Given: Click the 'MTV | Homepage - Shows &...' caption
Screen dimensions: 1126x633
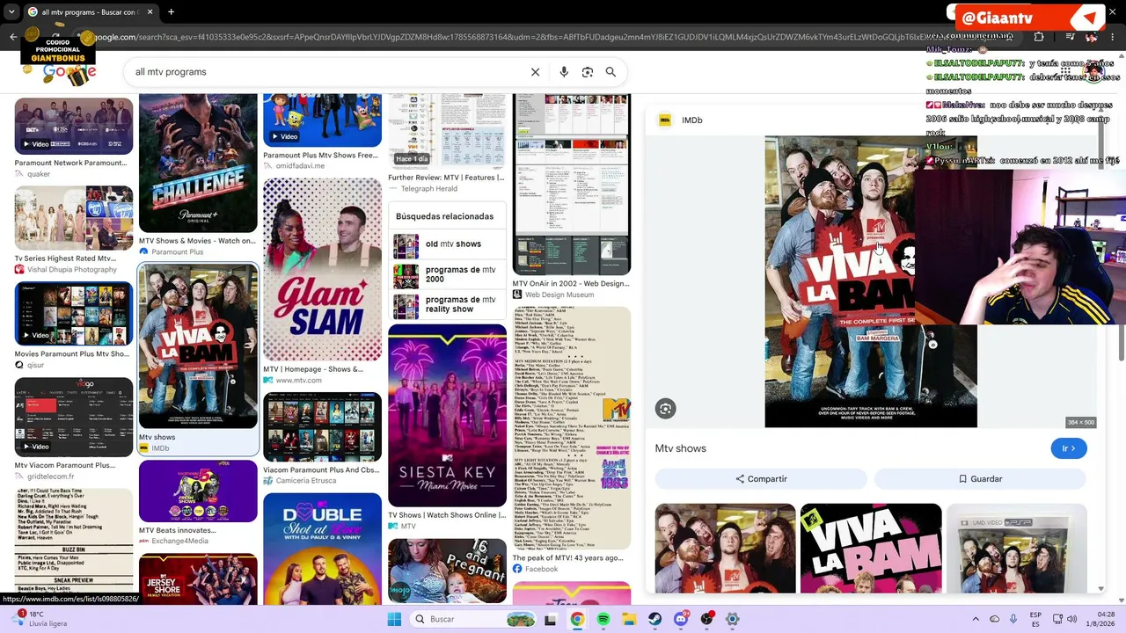Looking at the screenshot, I should tap(313, 369).
